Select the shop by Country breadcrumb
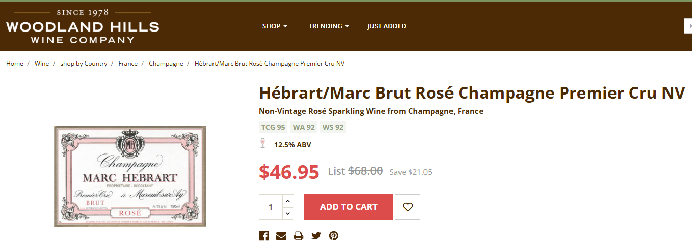This screenshot has height=247, width=692. coord(84,64)
